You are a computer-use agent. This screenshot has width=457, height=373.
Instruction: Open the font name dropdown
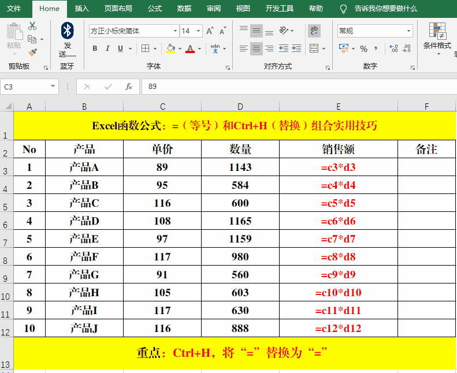tap(175, 31)
